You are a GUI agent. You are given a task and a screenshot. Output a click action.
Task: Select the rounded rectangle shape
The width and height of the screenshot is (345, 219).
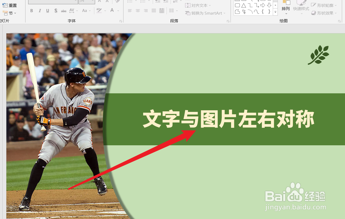click(x=237, y=5)
